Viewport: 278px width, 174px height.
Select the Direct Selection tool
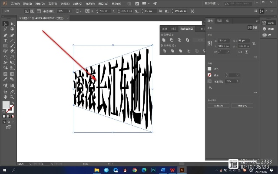12,24
